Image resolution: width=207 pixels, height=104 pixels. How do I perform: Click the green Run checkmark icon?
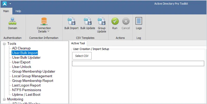tap(115, 21)
